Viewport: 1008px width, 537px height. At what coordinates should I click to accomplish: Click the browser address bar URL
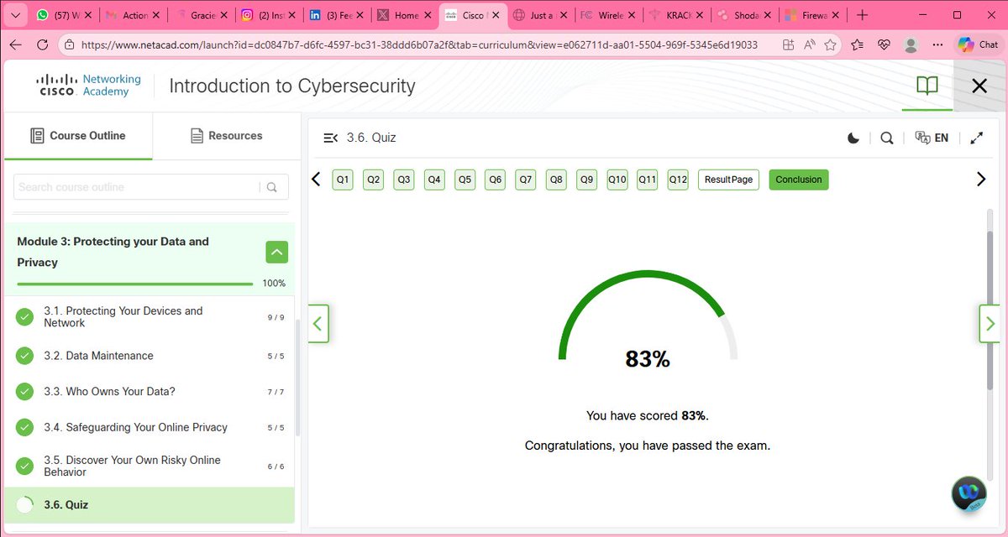coord(419,45)
